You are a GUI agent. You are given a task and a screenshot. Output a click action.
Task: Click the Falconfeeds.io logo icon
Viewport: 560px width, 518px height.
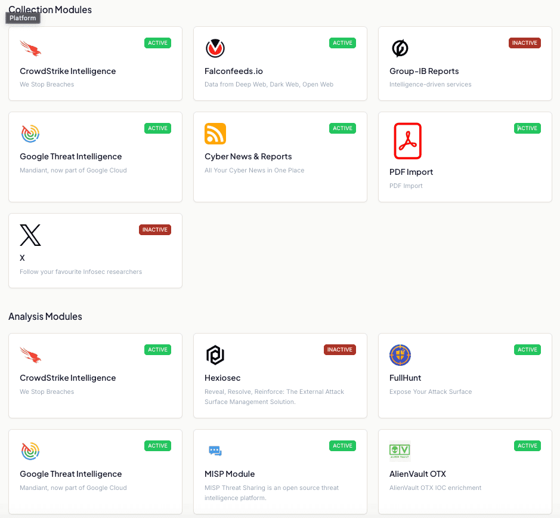tap(215, 48)
